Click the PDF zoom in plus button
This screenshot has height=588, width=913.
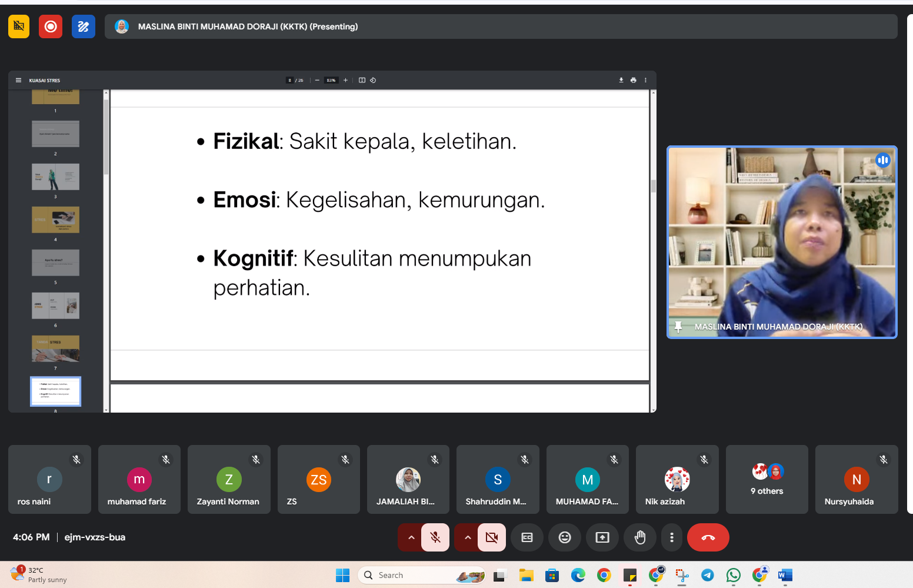[x=346, y=80]
